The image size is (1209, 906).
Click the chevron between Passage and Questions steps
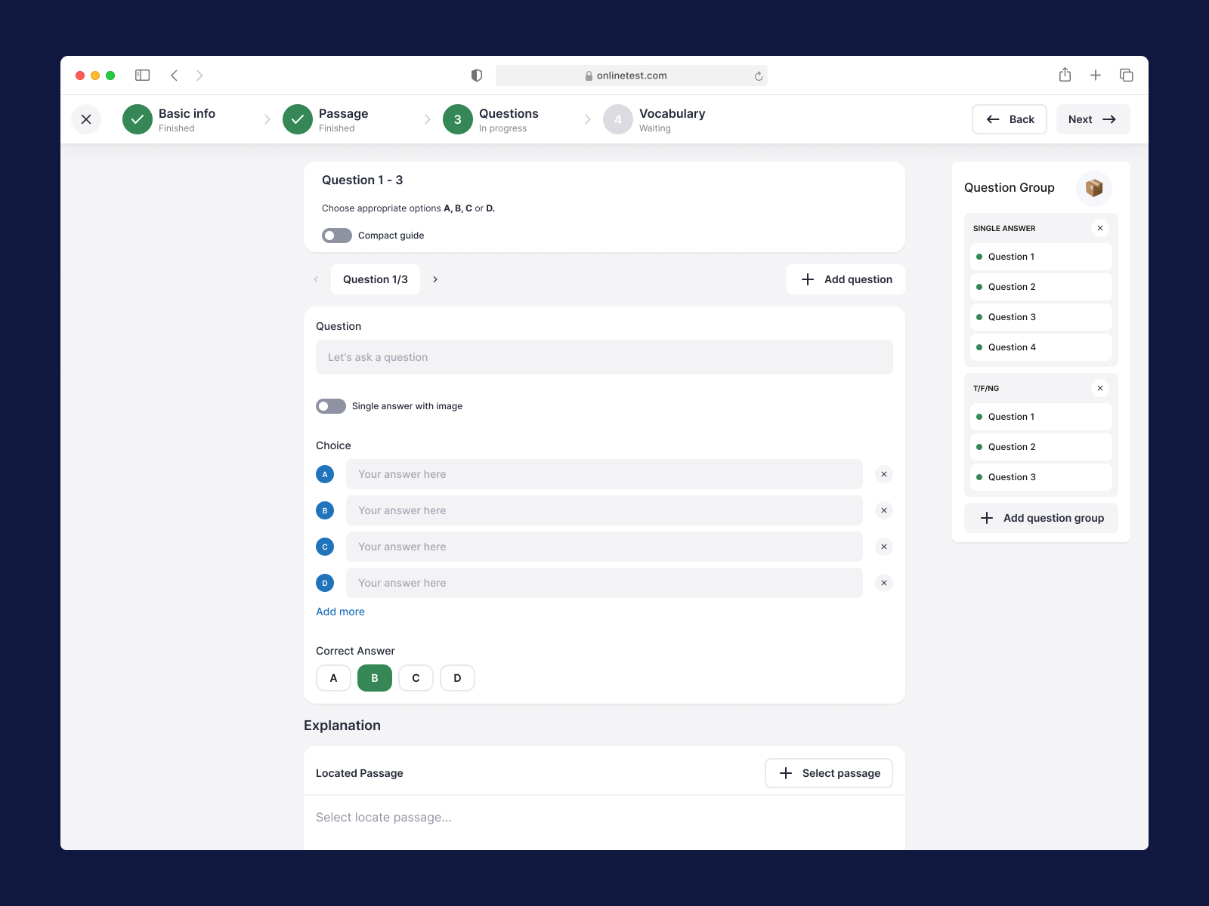coord(428,119)
